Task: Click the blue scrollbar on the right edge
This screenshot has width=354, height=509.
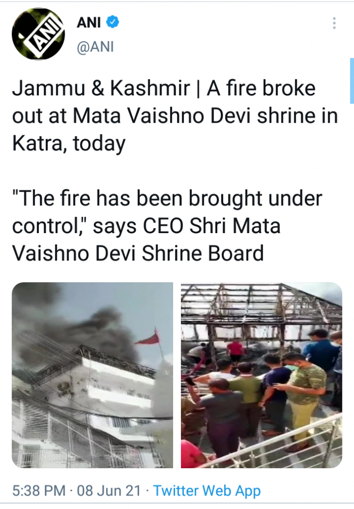Action: [x=352, y=81]
